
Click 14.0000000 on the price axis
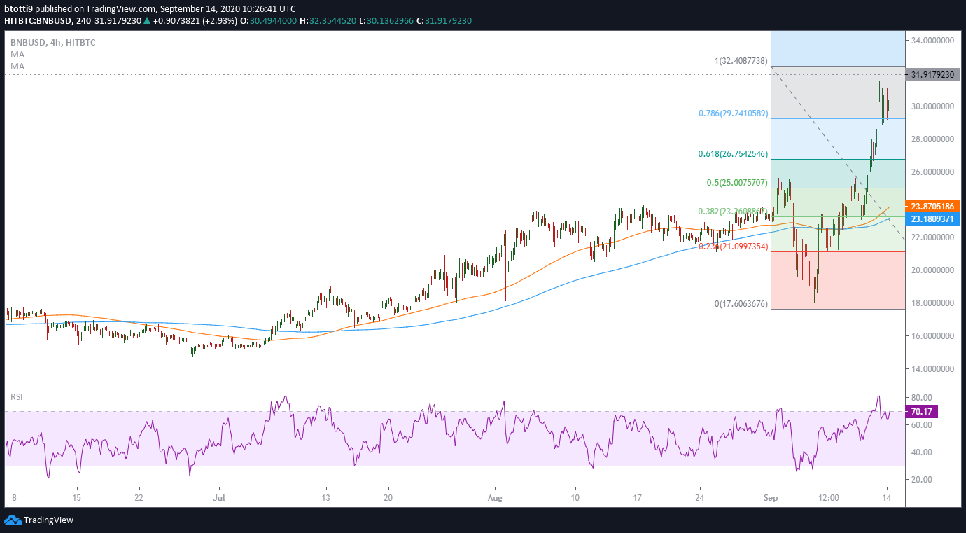coord(933,369)
